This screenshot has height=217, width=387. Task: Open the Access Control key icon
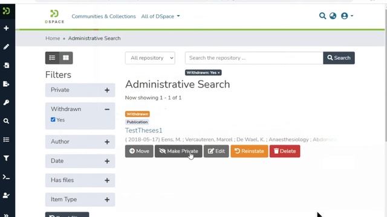(6, 102)
